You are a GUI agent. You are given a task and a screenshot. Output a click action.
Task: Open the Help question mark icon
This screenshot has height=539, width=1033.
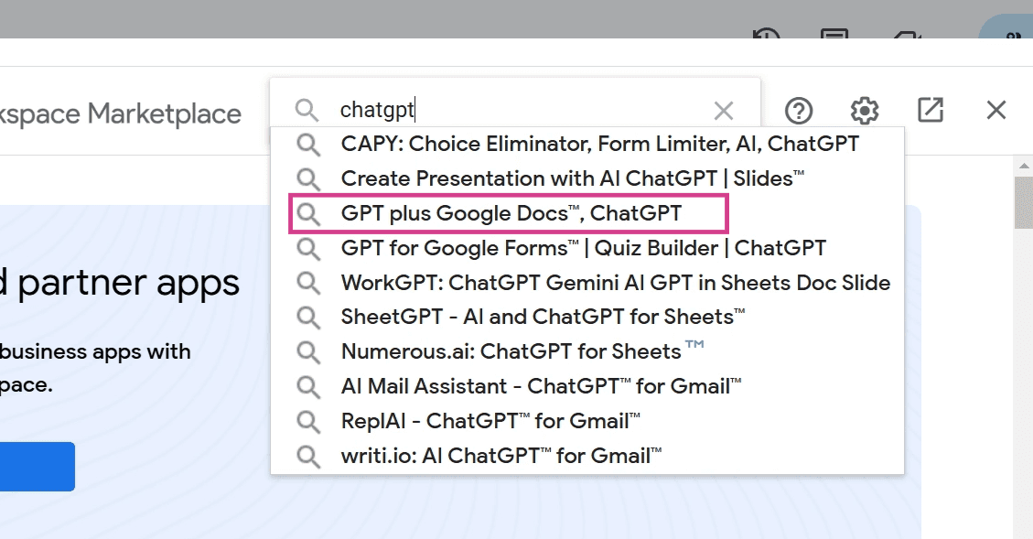[x=799, y=111]
